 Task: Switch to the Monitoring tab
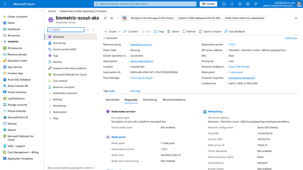[150, 100]
